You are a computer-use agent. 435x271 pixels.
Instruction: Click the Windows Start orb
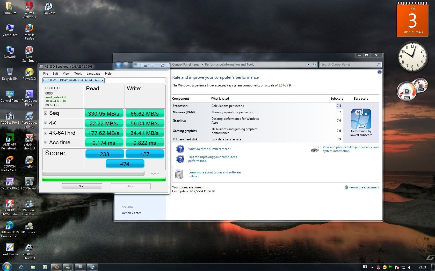pyautogui.click(x=6, y=267)
